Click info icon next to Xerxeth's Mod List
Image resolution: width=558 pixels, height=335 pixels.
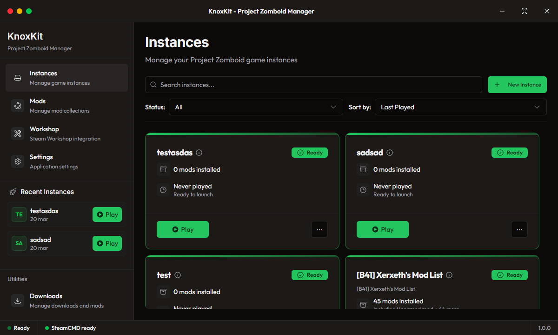tap(449, 275)
